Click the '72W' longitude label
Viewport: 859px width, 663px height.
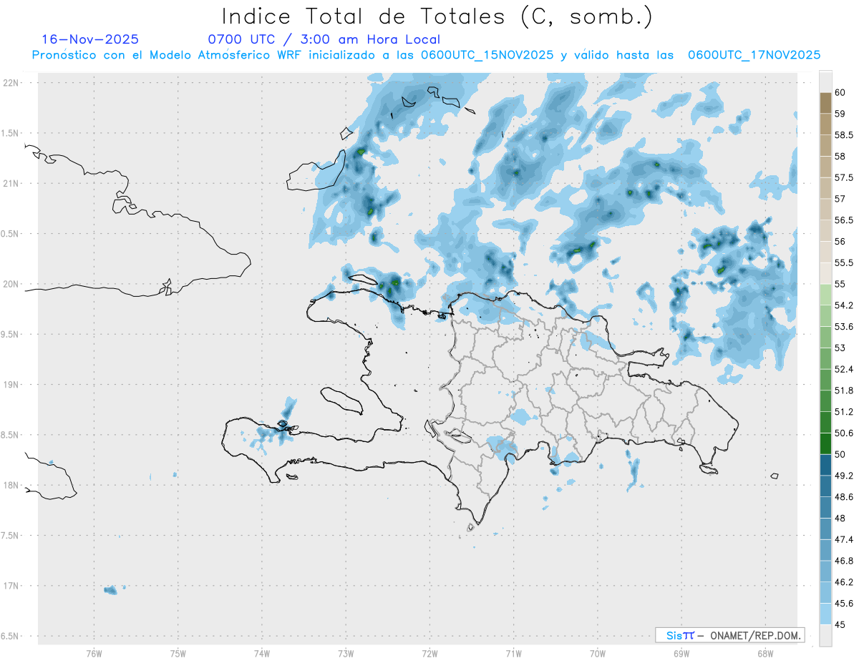coord(429,654)
